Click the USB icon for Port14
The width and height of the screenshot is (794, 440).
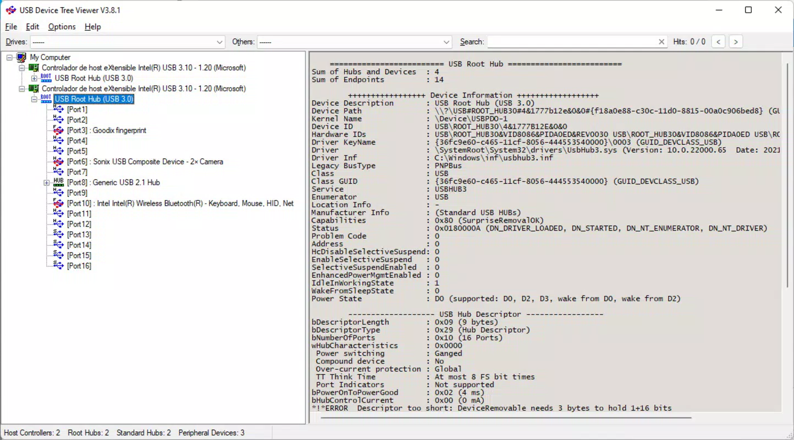click(x=58, y=245)
